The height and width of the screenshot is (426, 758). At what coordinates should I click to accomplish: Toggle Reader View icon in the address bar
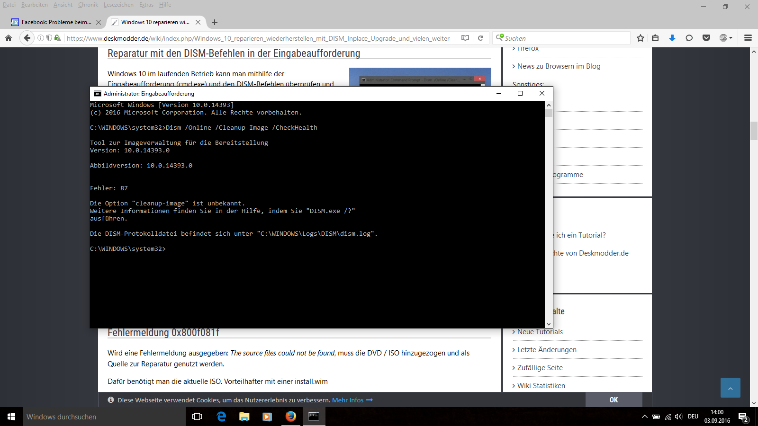[465, 38]
